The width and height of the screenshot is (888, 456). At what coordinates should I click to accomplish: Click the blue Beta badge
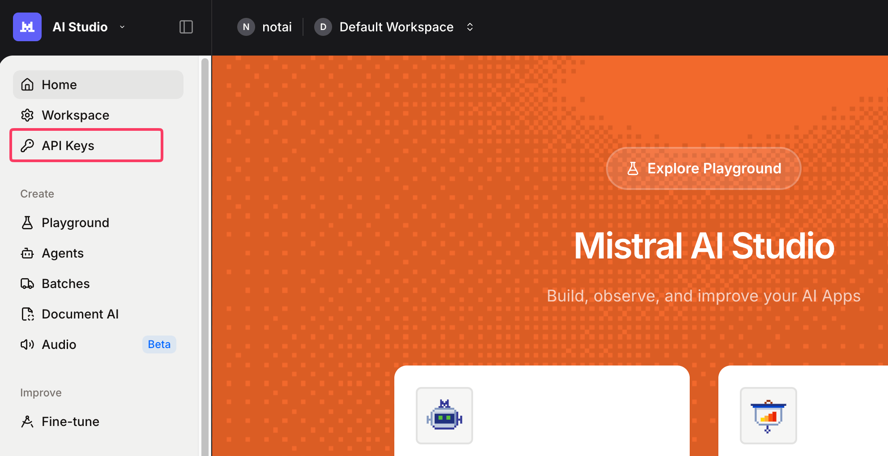[159, 344]
